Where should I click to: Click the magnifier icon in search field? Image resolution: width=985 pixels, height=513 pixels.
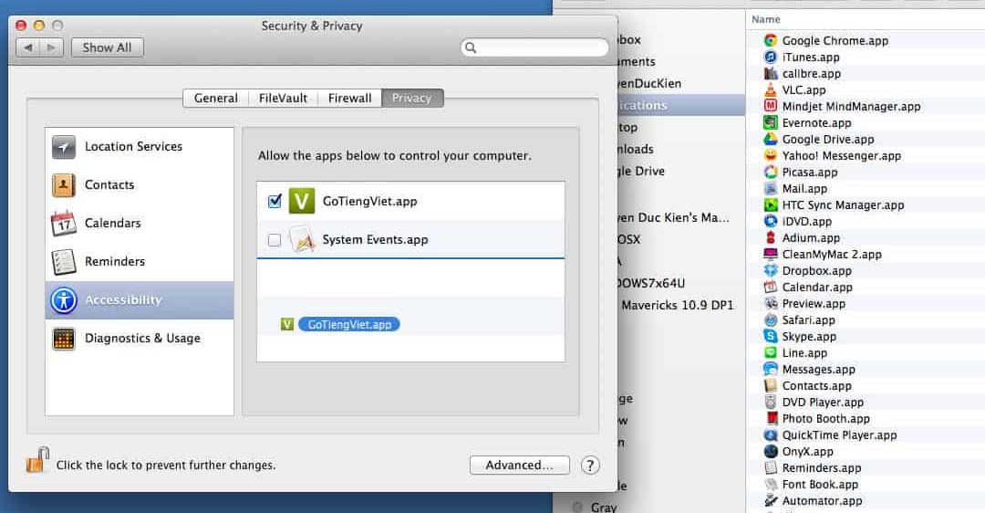471,47
